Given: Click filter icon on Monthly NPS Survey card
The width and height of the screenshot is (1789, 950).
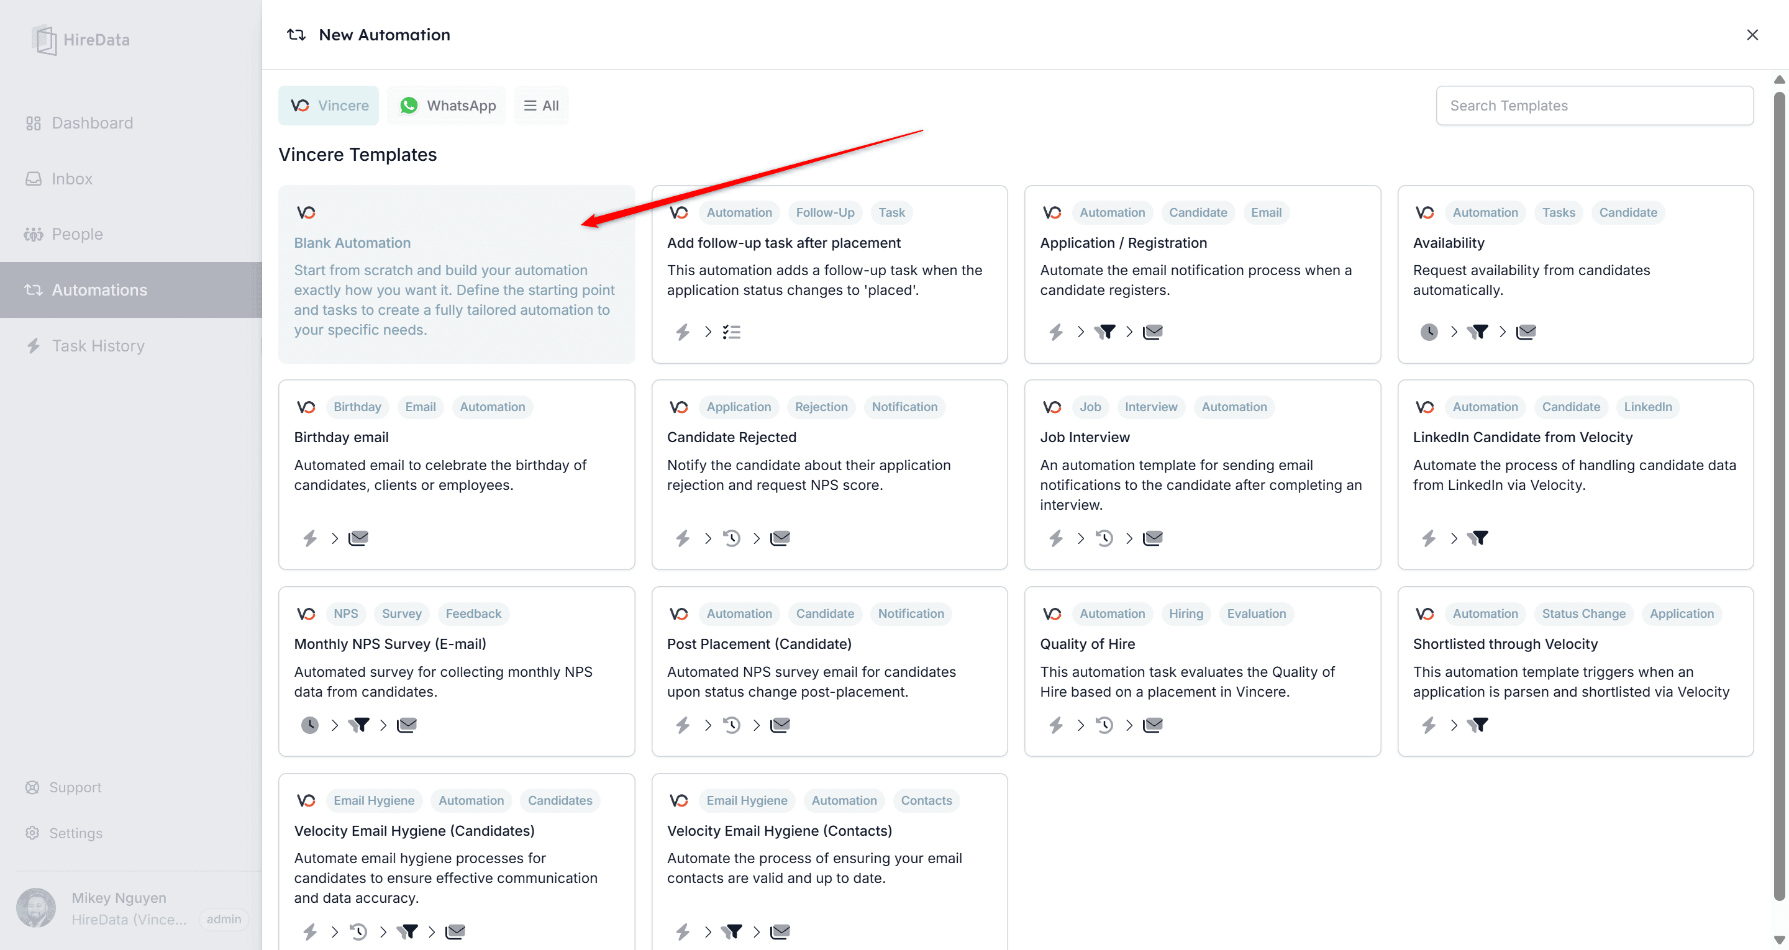Looking at the screenshot, I should (x=358, y=725).
